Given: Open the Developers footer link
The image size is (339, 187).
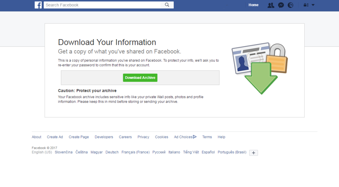Looking at the screenshot, I should [104, 137].
